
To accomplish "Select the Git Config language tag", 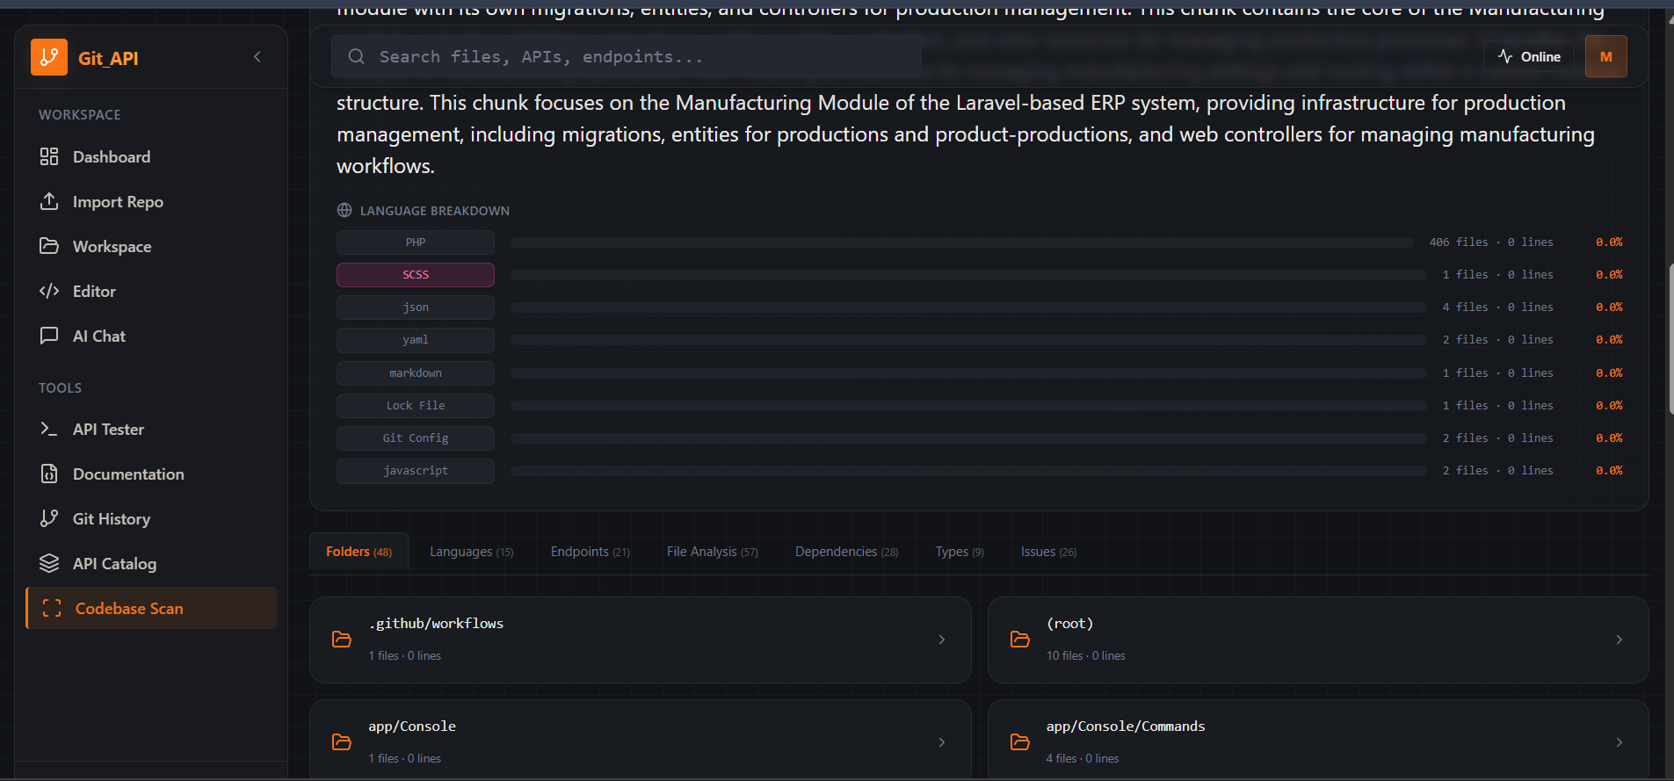I will coord(416,438).
